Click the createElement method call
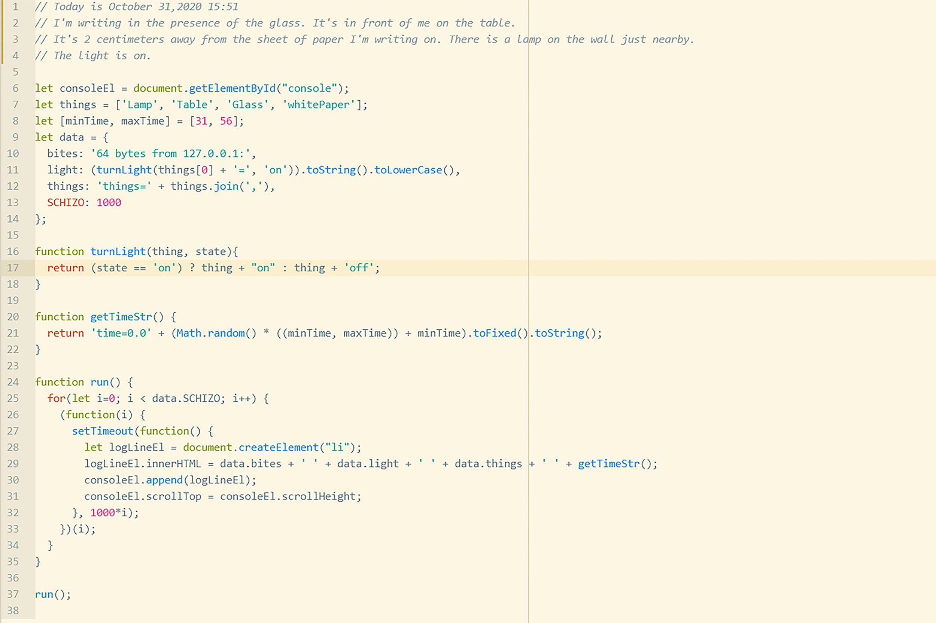This screenshot has height=623, width=936. (x=279, y=447)
